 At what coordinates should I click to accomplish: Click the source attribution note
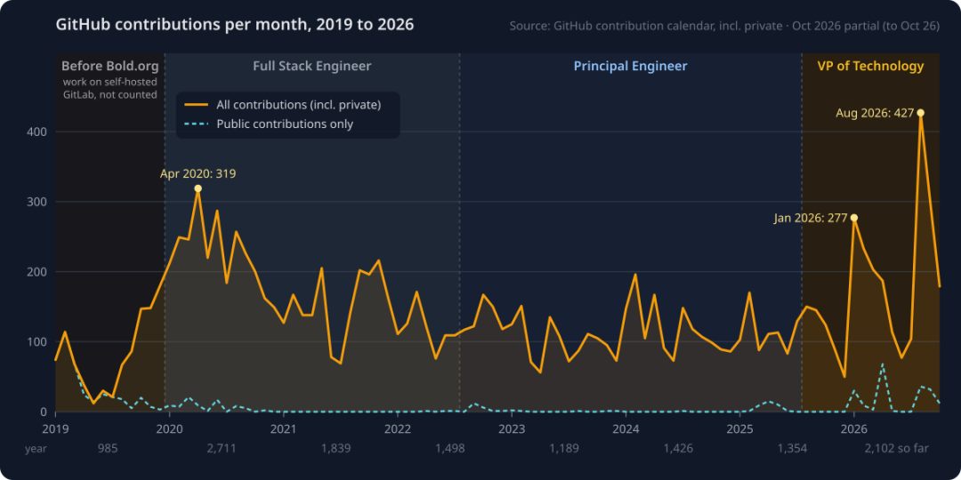pyautogui.click(x=724, y=27)
